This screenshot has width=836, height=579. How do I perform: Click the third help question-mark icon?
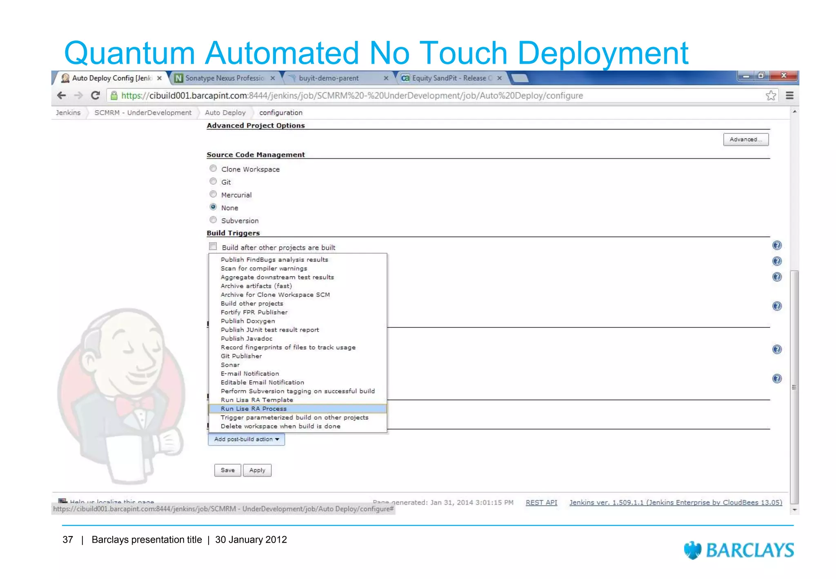pos(777,277)
